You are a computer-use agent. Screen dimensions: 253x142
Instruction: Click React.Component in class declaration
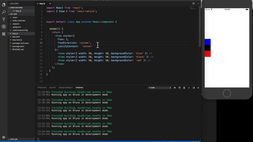tap(103, 22)
